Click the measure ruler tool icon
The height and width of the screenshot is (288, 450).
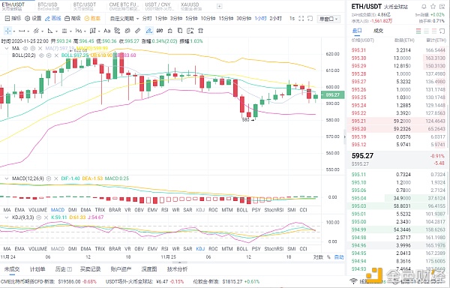point(138,31)
